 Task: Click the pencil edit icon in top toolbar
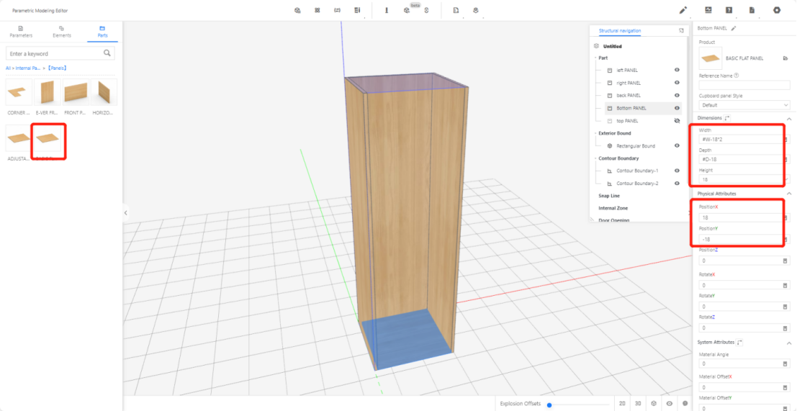pos(683,10)
